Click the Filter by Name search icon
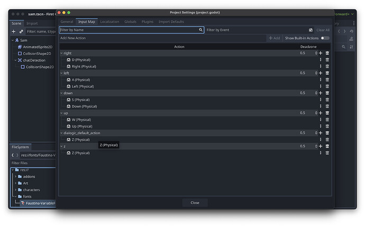 coord(200,30)
